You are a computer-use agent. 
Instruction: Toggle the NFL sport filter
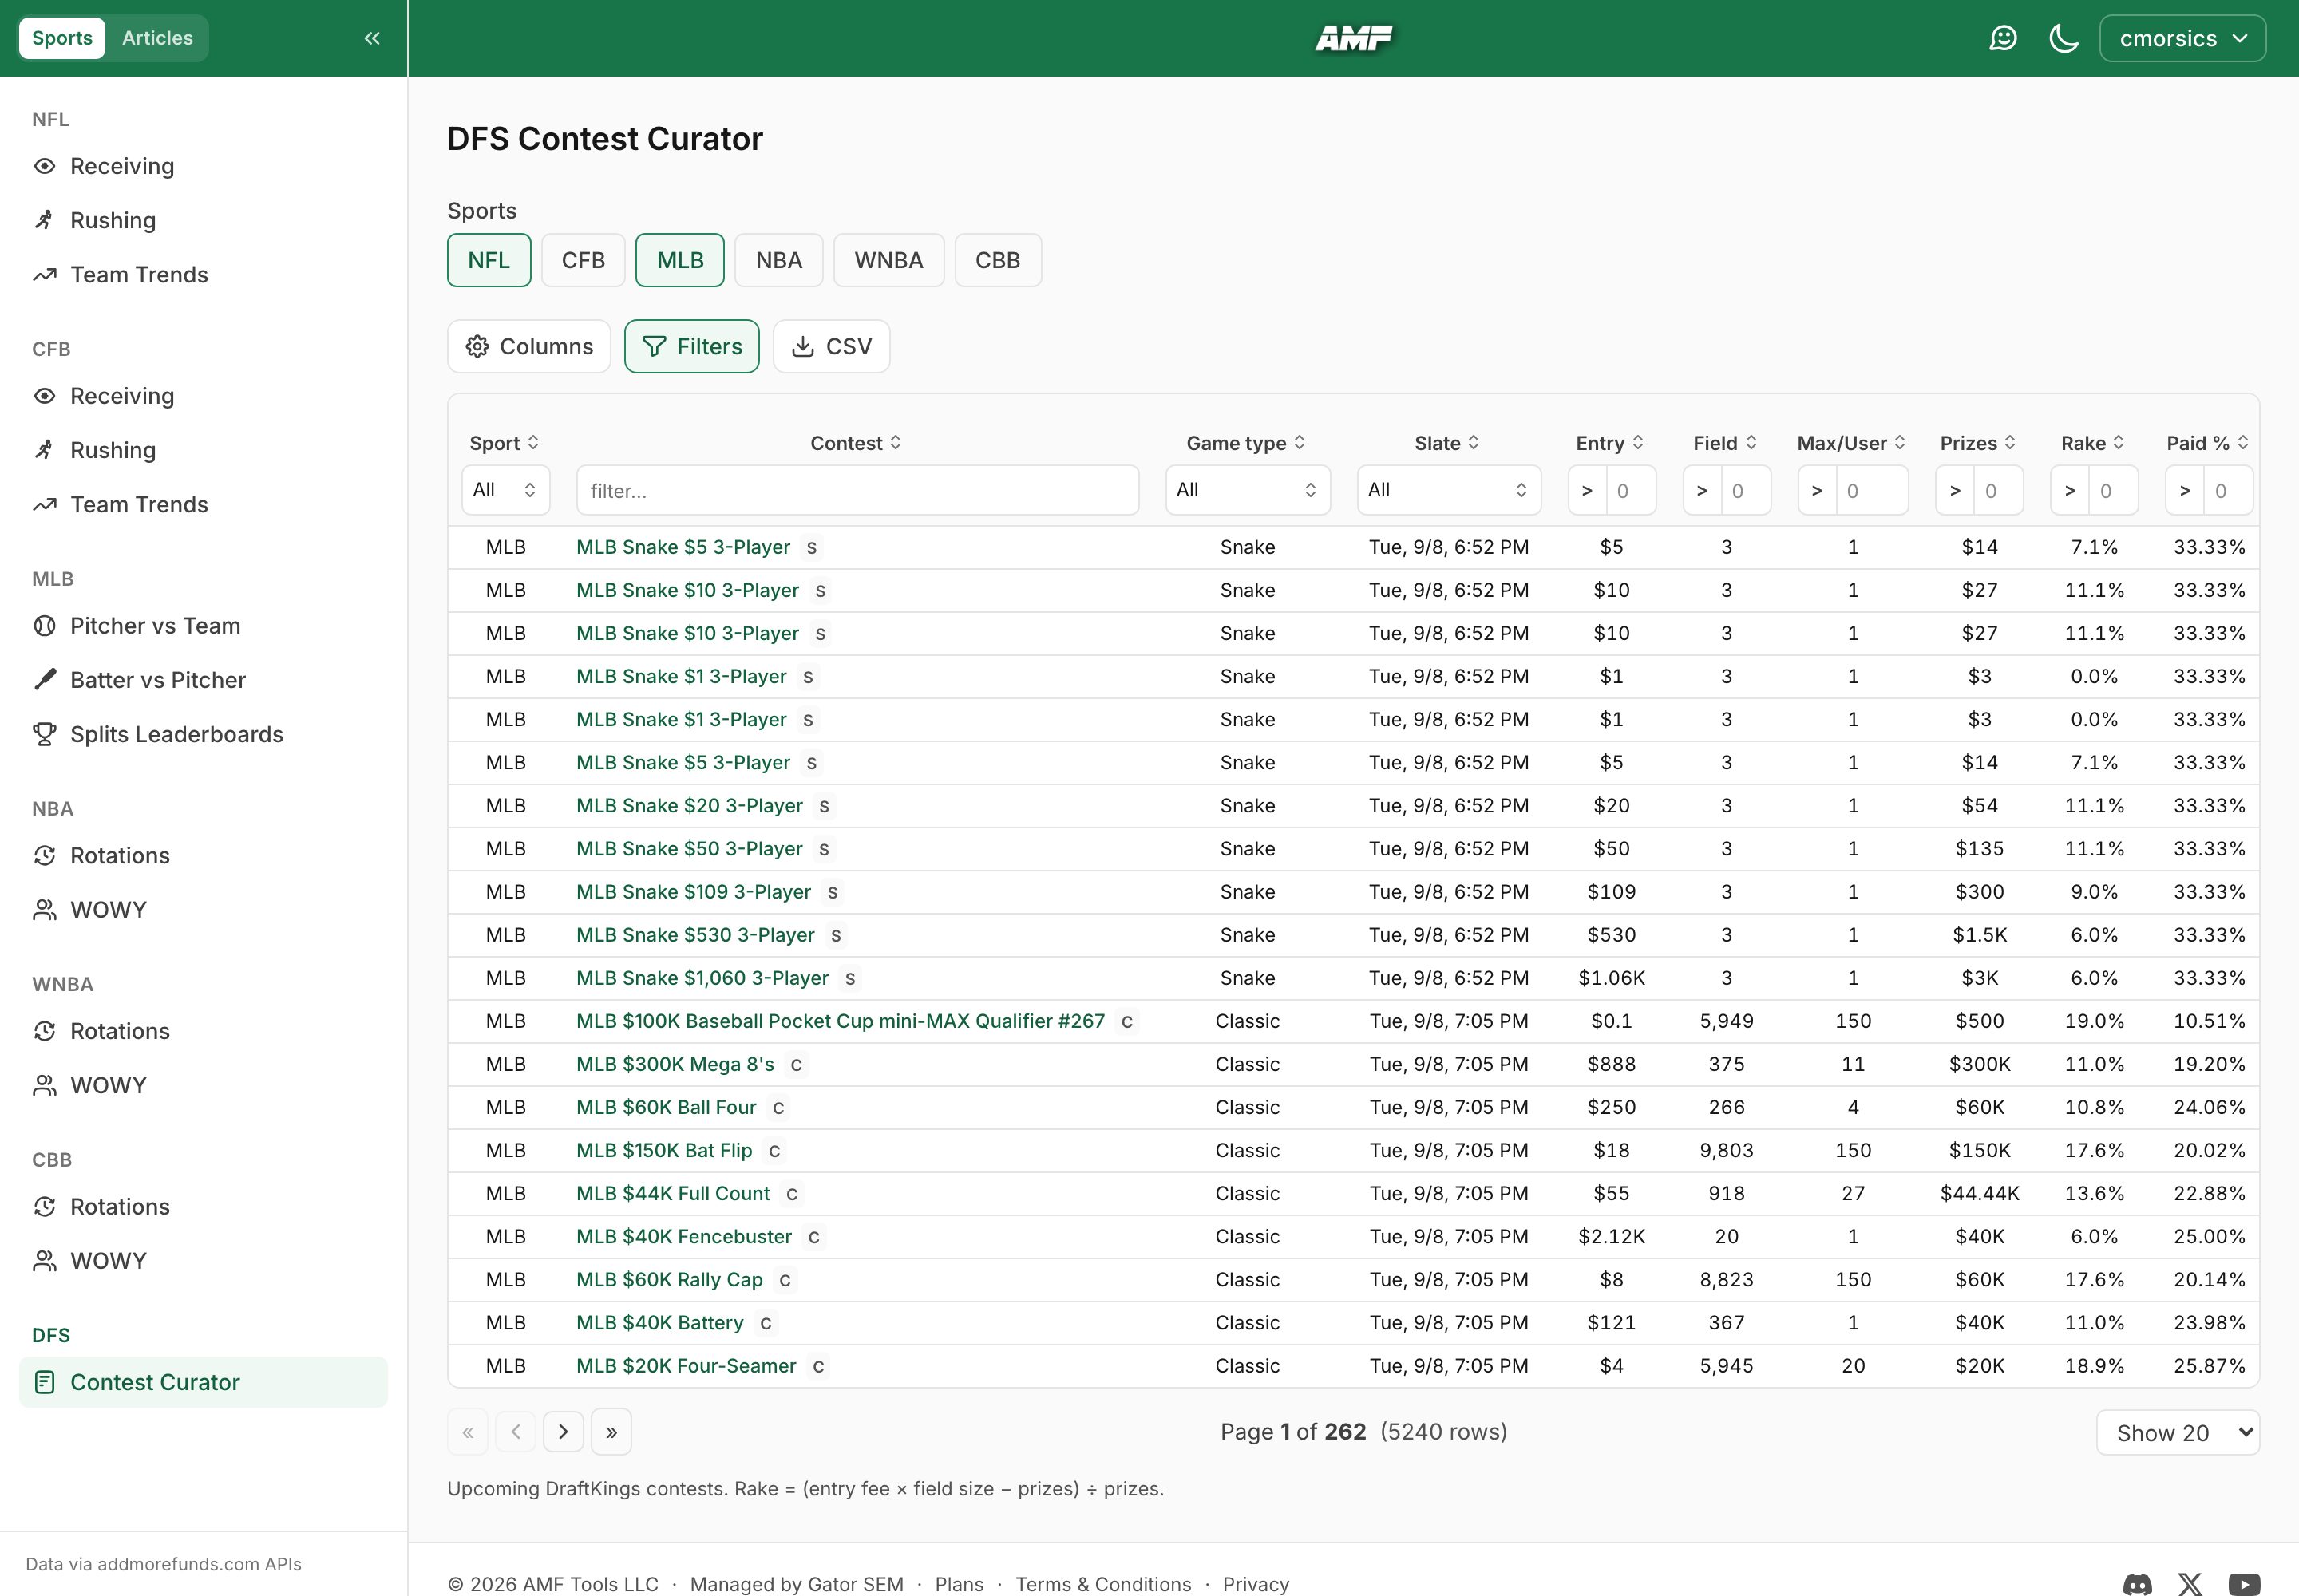[x=489, y=260]
